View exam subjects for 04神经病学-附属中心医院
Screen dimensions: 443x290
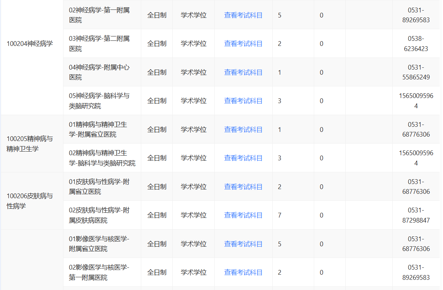243,72
